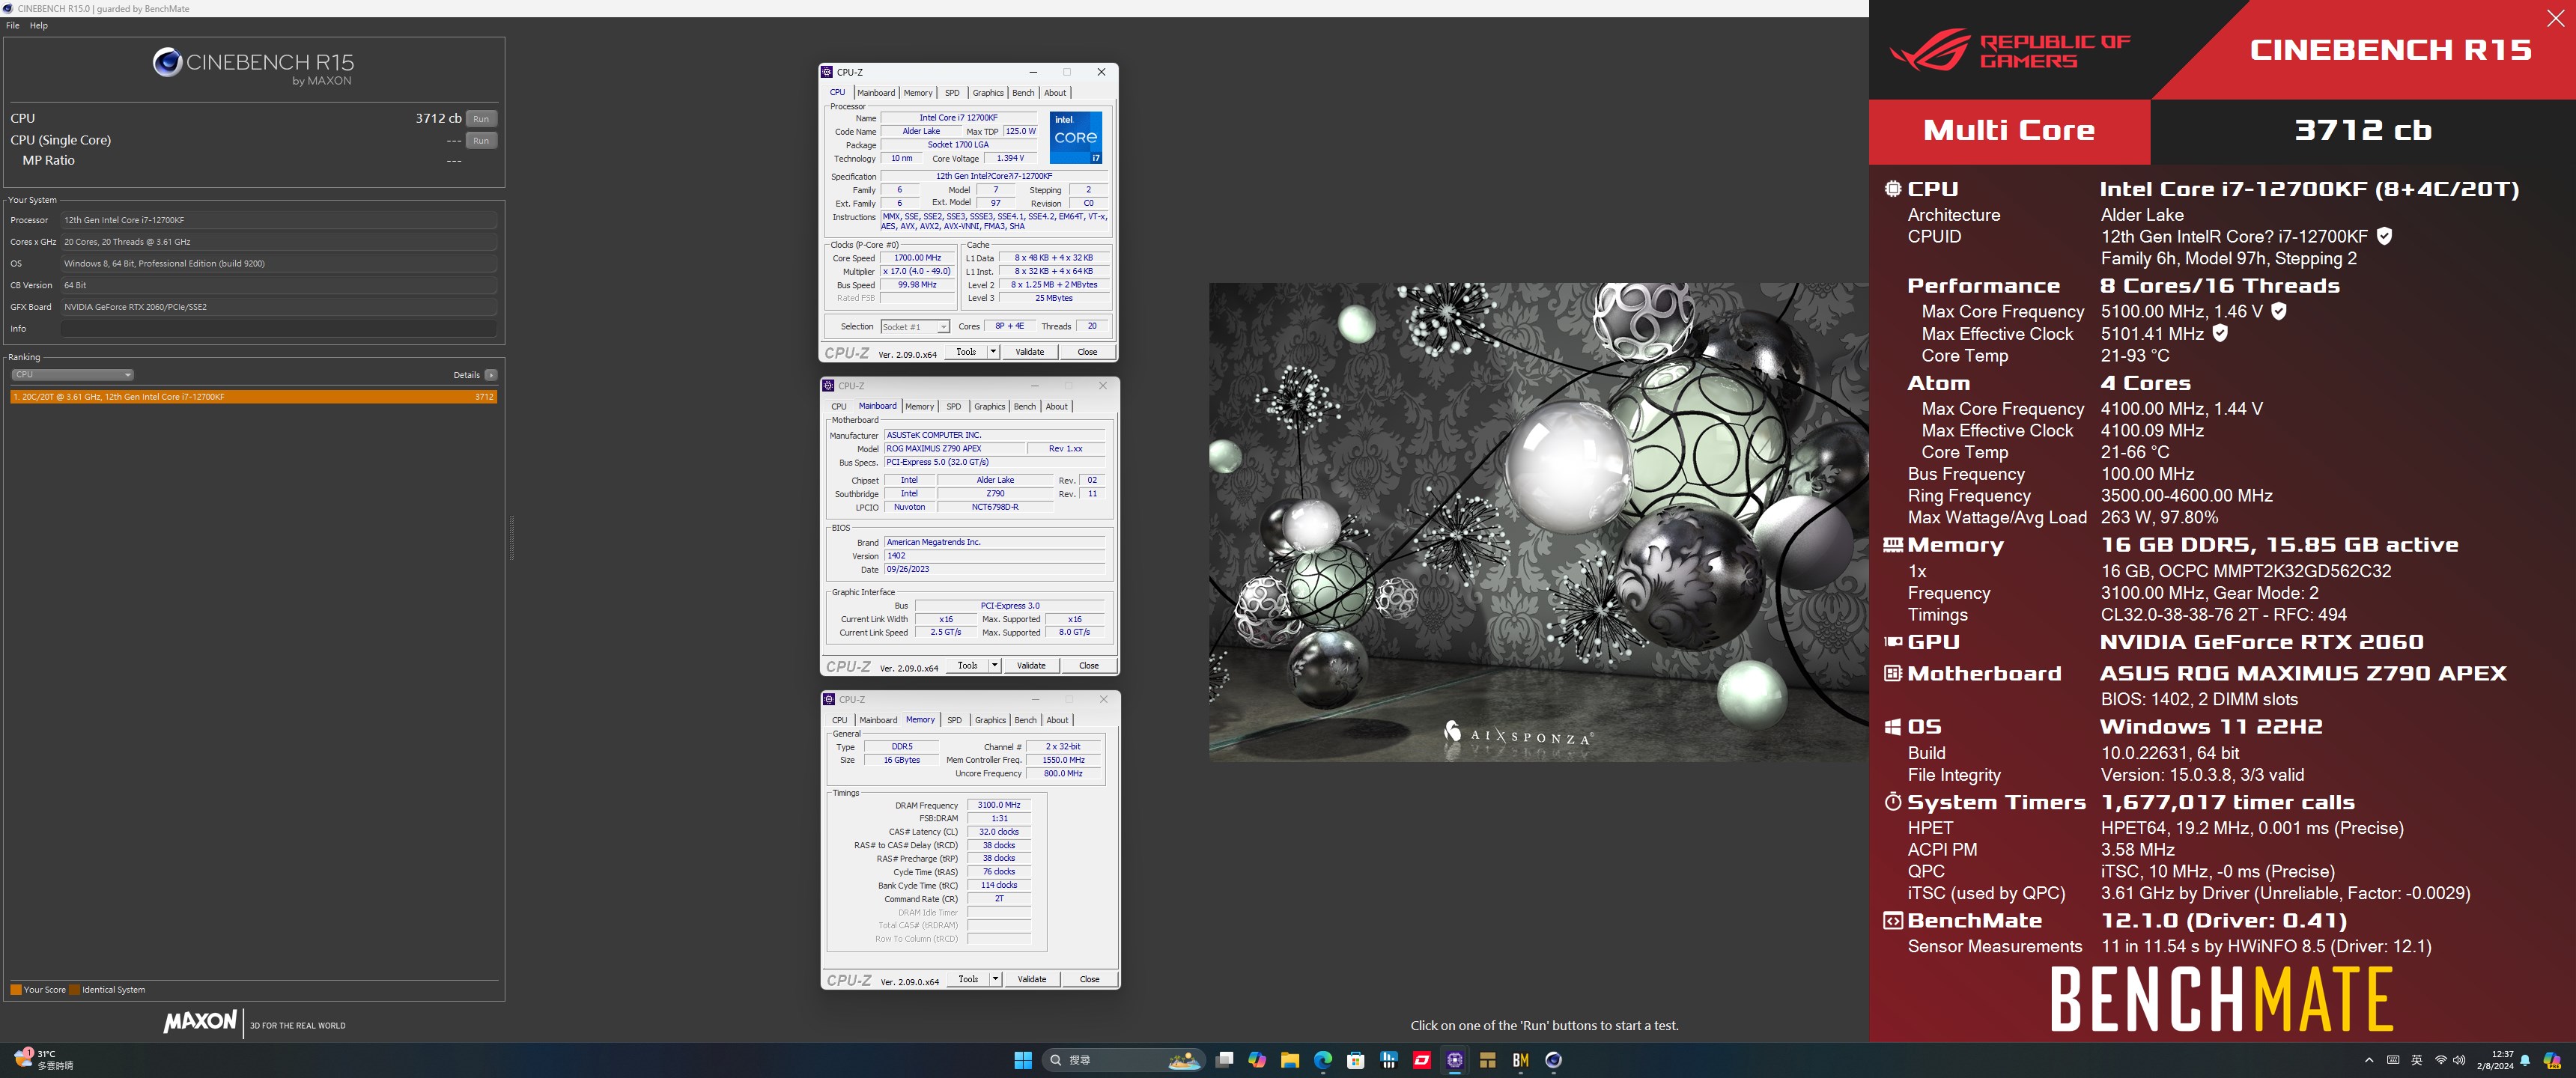Screen dimensions: 2576x1078
Task: Close the BenchMate result panel
Action: point(2555,19)
